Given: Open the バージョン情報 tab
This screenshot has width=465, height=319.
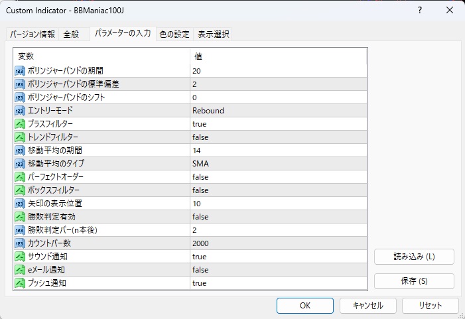Looking at the screenshot, I should click(x=33, y=34).
